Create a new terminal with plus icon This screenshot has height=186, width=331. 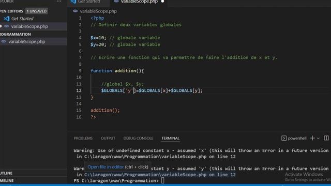click(x=312, y=138)
